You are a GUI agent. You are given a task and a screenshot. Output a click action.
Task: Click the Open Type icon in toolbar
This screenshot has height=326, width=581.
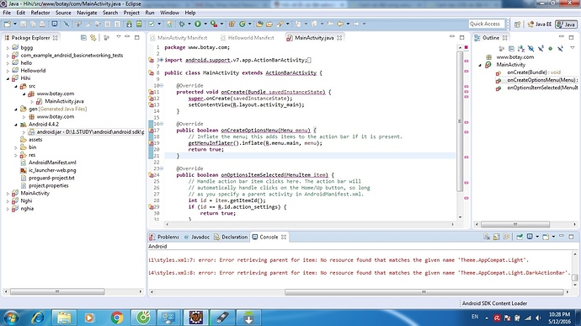coord(259,24)
